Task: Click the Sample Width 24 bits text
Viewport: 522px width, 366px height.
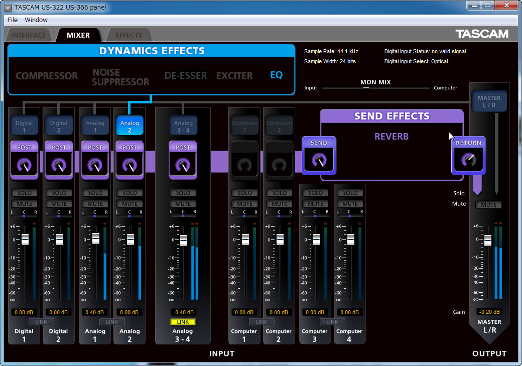Action: 330,61
